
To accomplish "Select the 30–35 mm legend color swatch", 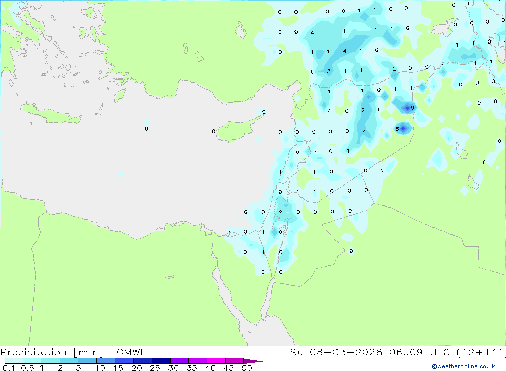I will coord(180,361).
